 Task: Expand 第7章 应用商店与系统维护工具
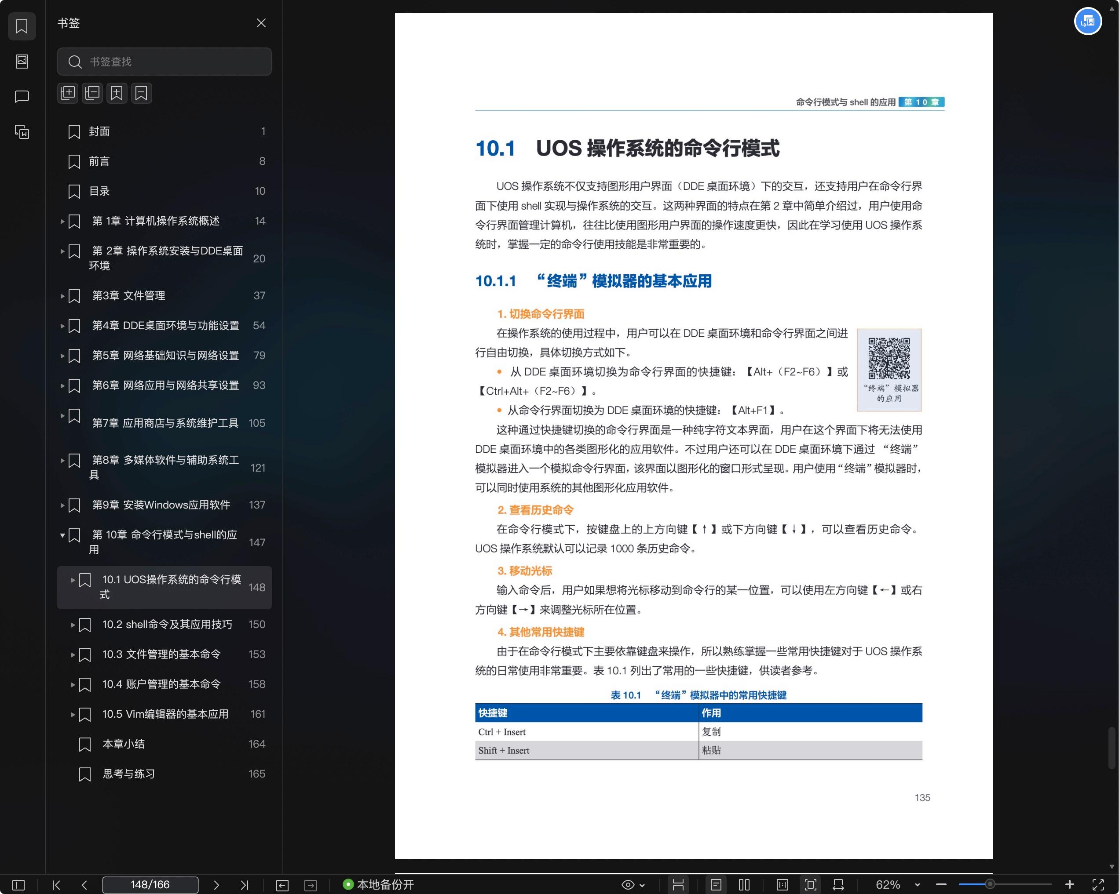[62, 416]
